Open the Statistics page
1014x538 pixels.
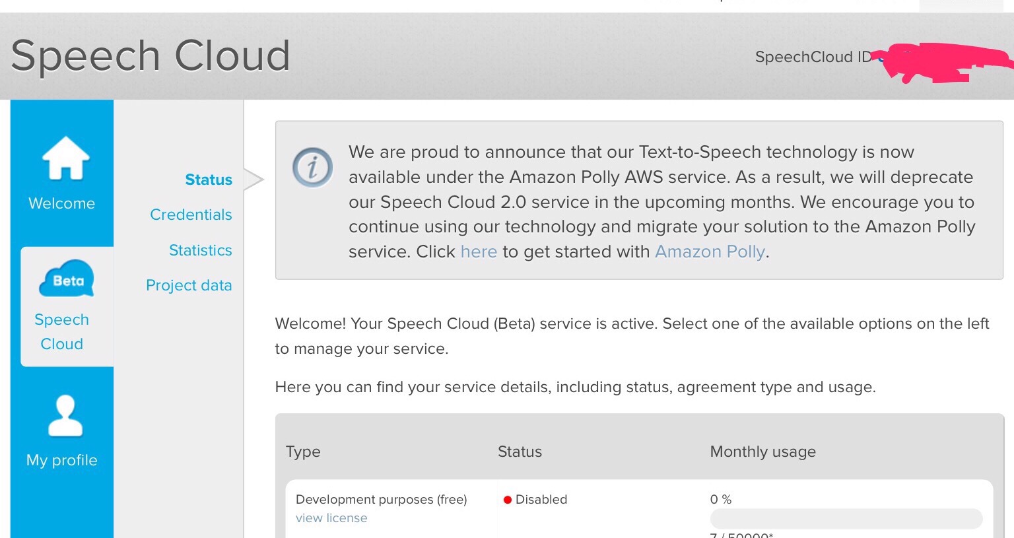tap(200, 250)
